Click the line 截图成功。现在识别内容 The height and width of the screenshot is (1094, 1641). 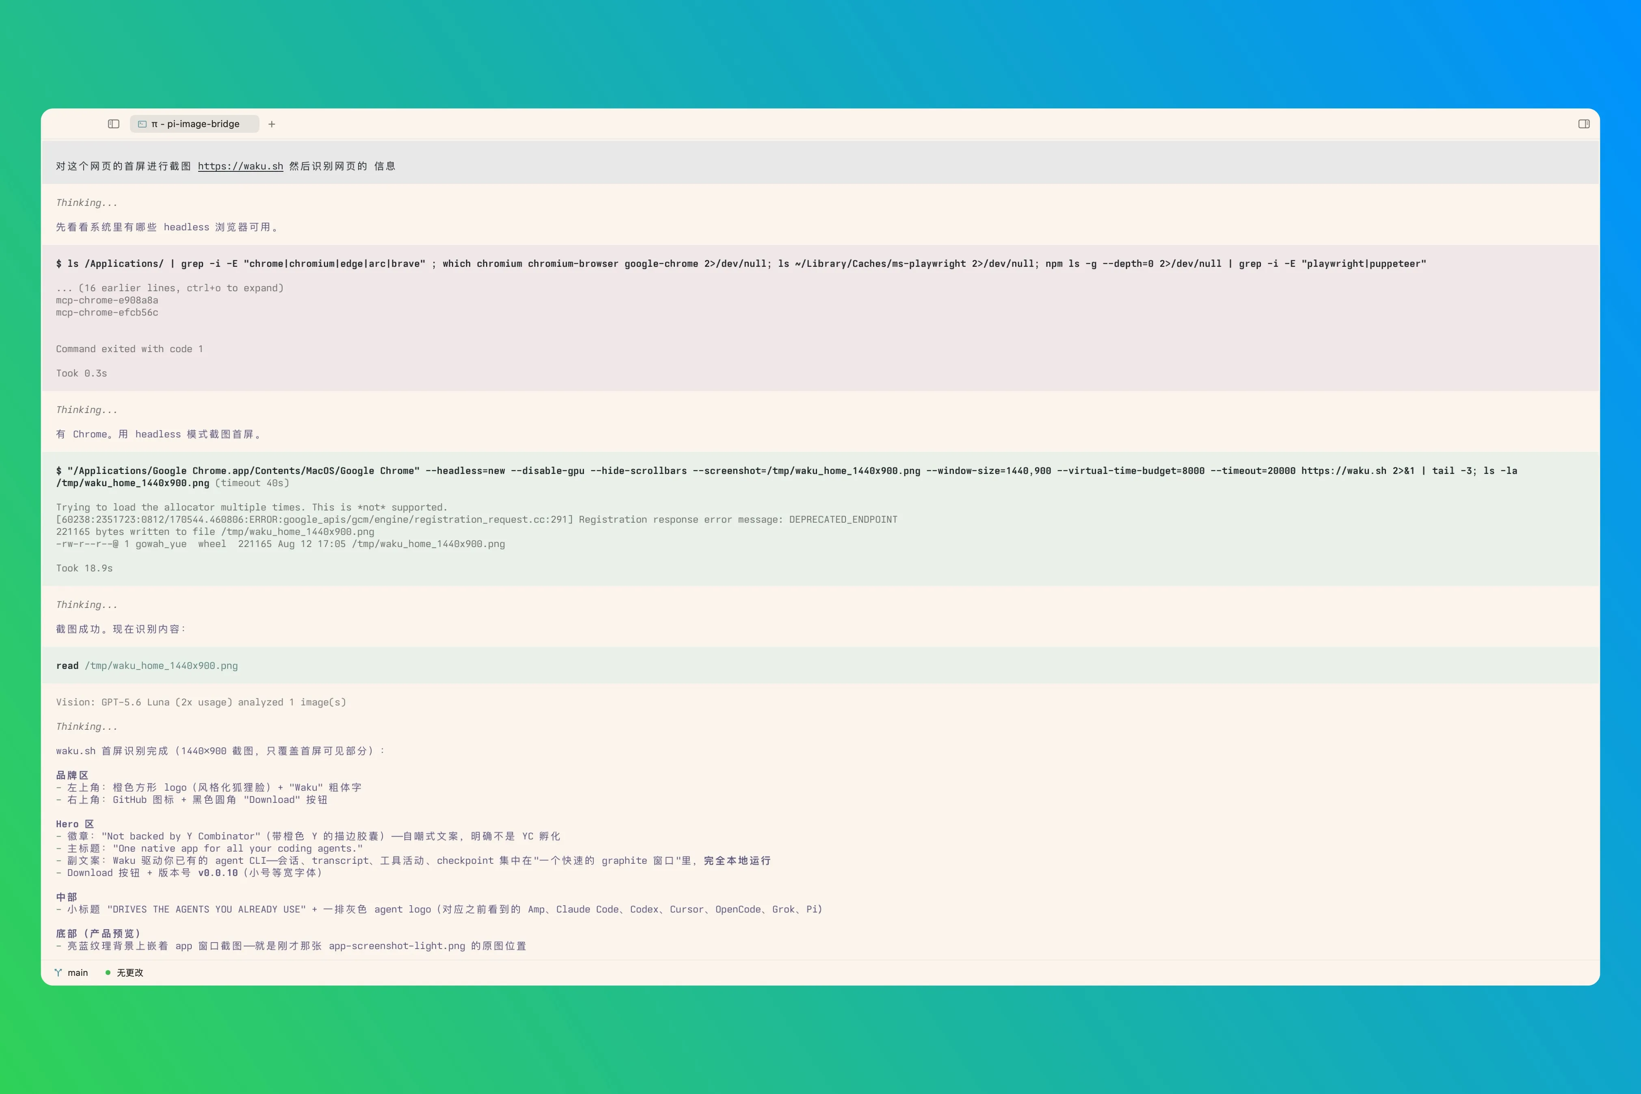pos(121,629)
